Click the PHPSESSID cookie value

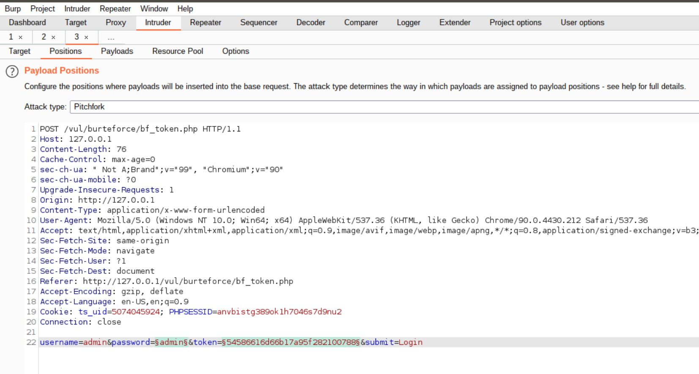pos(280,311)
